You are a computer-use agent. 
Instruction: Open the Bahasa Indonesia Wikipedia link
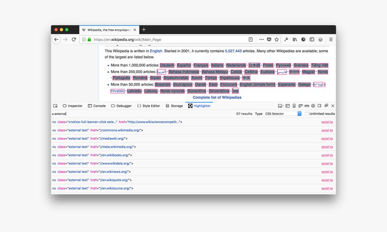[x=184, y=72]
